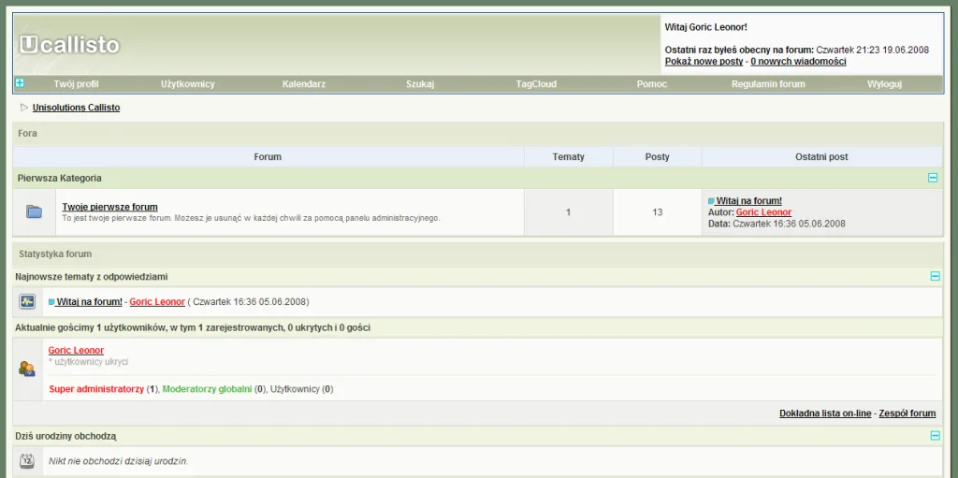Click the Moderatorzy globalni group label
This screenshot has height=478, width=958.
pos(207,389)
